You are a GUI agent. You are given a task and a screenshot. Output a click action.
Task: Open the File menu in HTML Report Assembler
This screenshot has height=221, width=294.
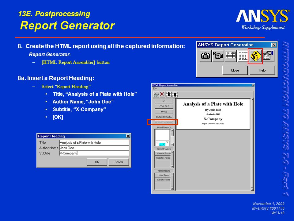click(155, 88)
